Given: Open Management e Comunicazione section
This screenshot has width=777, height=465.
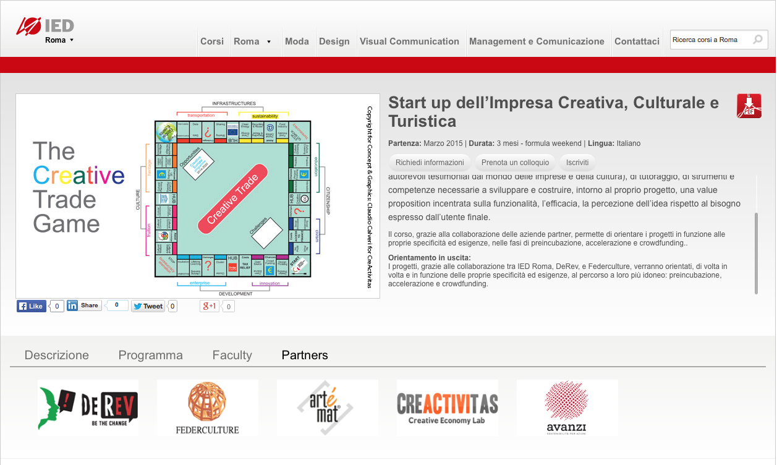Looking at the screenshot, I should point(537,41).
